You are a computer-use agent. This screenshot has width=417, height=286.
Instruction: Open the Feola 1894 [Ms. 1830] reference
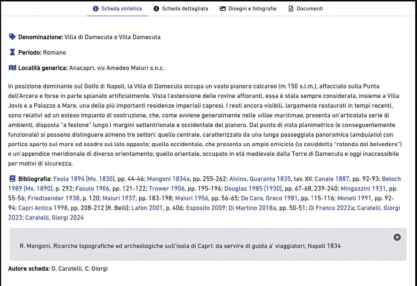(x=84, y=179)
